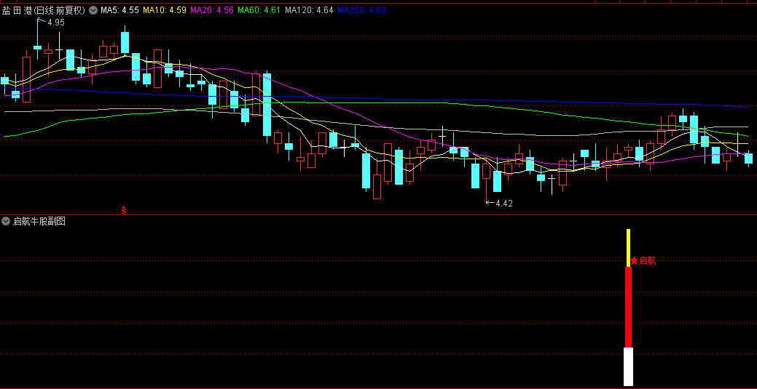757x389 pixels.
Task: Click the yellow segment of signal bar
Action: click(628, 248)
